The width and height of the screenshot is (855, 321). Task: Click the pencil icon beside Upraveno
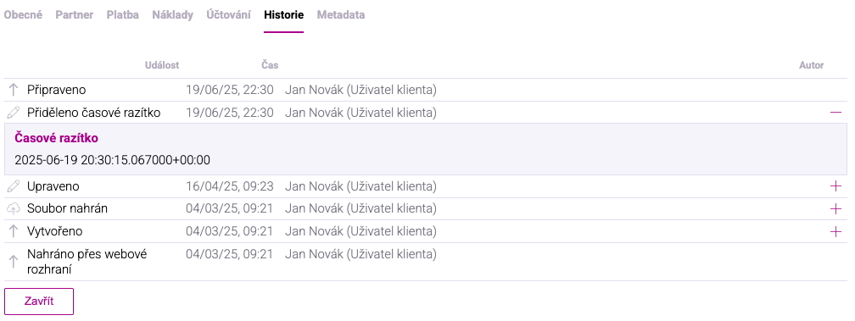pyautogui.click(x=13, y=186)
